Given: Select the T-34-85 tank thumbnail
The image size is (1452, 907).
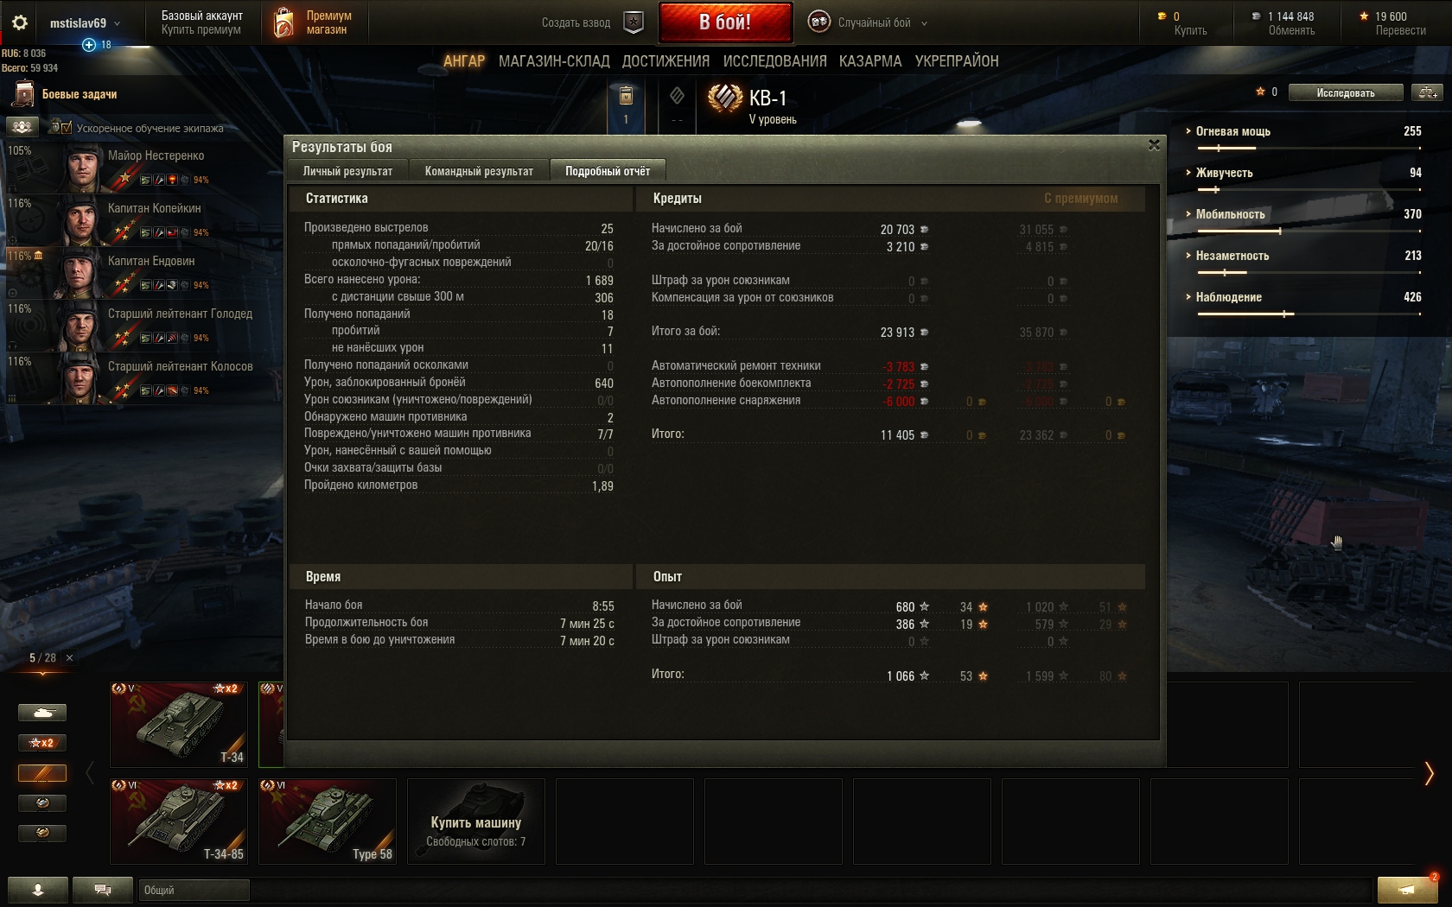Looking at the screenshot, I should click(x=179, y=821).
